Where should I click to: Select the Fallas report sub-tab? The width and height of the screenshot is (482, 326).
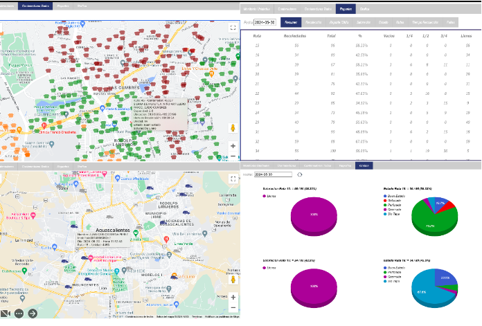[x=451, y=22]
